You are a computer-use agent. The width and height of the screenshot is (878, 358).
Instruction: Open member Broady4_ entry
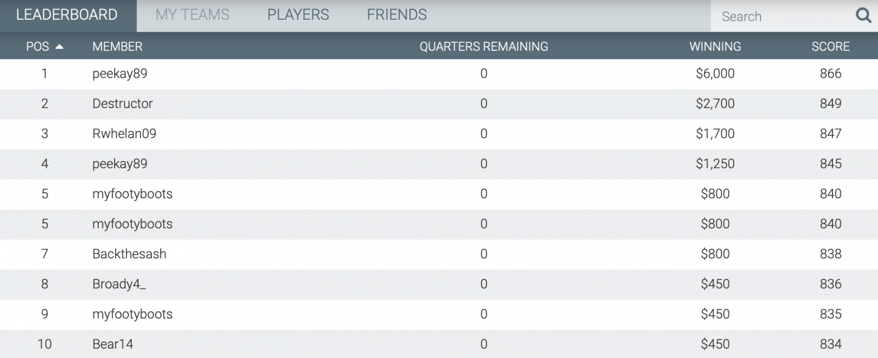[119, 284]
